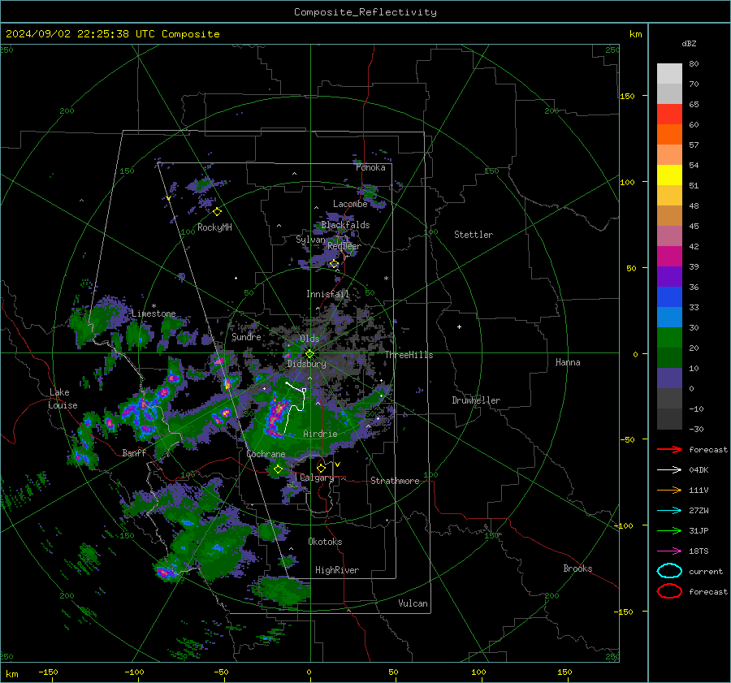The image size is (731, 683).
Task: Click the green 31JP arrow in the legend
Action: [x=669, y=530]
